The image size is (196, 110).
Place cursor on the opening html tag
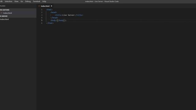pyautogui.click(x=49, y=9)
